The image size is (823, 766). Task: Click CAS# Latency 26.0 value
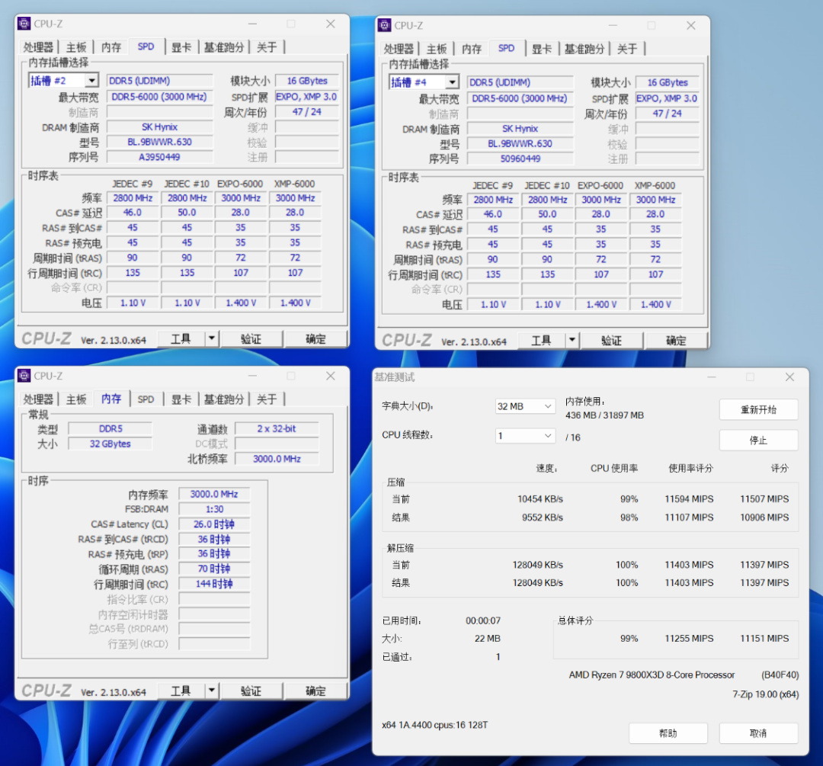tap(214, 524)
